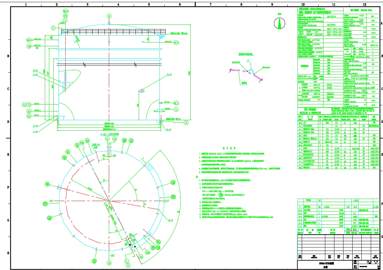
Task: Click column grid number 12 on top border
Action: (364, 4)
